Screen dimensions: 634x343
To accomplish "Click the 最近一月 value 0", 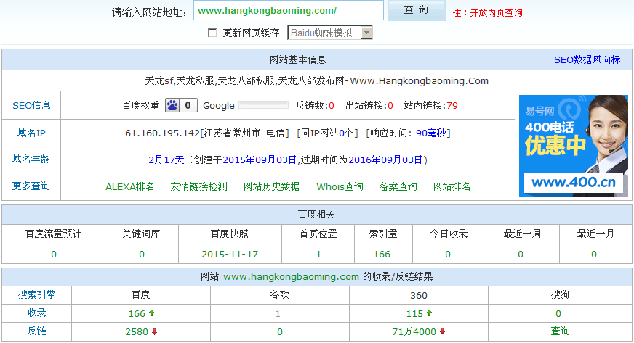I will pos(593,255).
